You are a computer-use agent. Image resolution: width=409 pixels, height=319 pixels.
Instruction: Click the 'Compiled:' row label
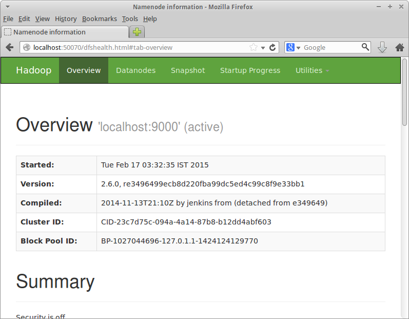coord(41,203)
